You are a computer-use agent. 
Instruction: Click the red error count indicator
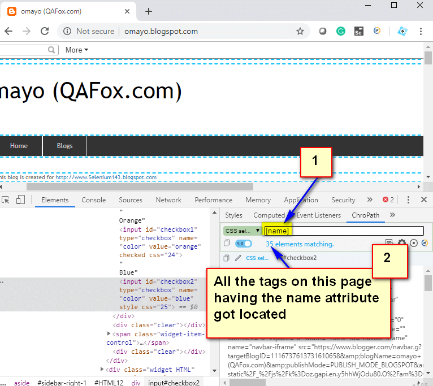pyautogui.click(x=388, y=200)
